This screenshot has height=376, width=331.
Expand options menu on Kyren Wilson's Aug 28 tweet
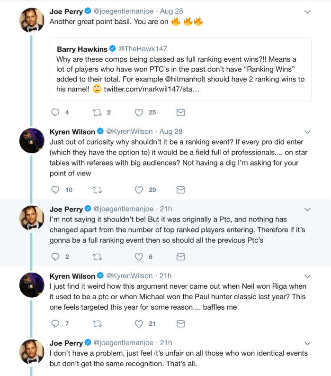coord(307,132)
